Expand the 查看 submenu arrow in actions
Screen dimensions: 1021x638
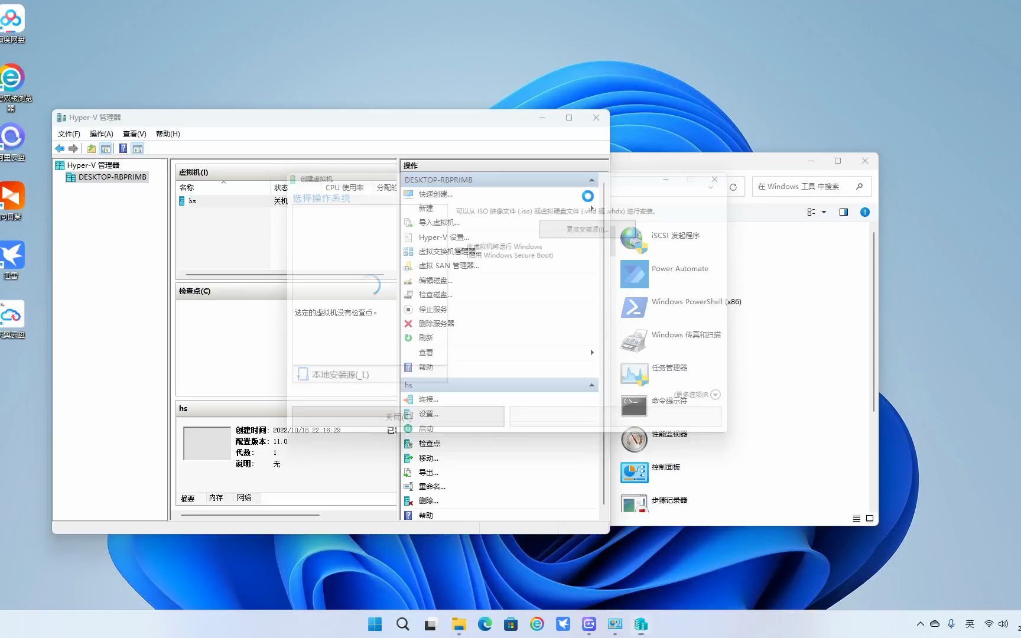592,353
